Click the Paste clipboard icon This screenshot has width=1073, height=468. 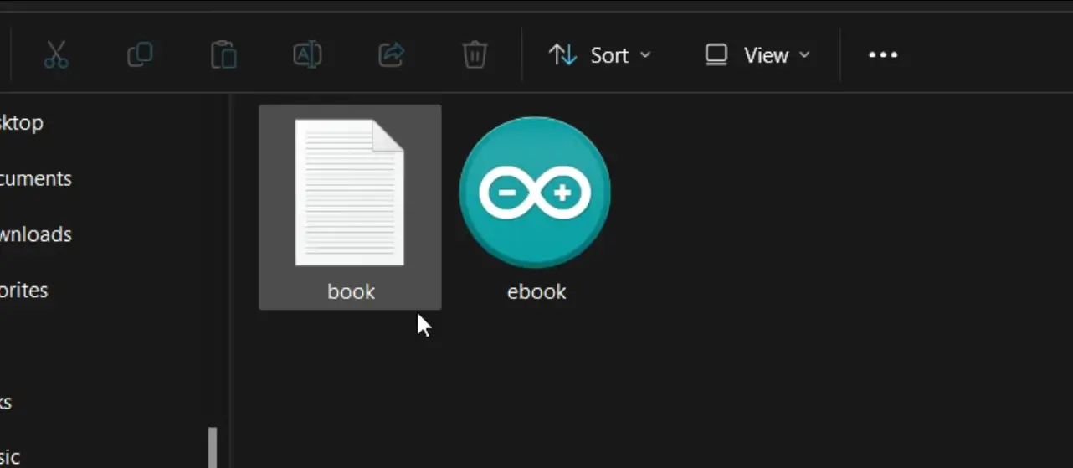click(x=223, y=55)
